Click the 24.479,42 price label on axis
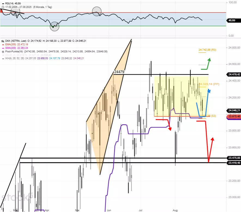This screenshot has height=212, width=241. [x=234, y=74]
